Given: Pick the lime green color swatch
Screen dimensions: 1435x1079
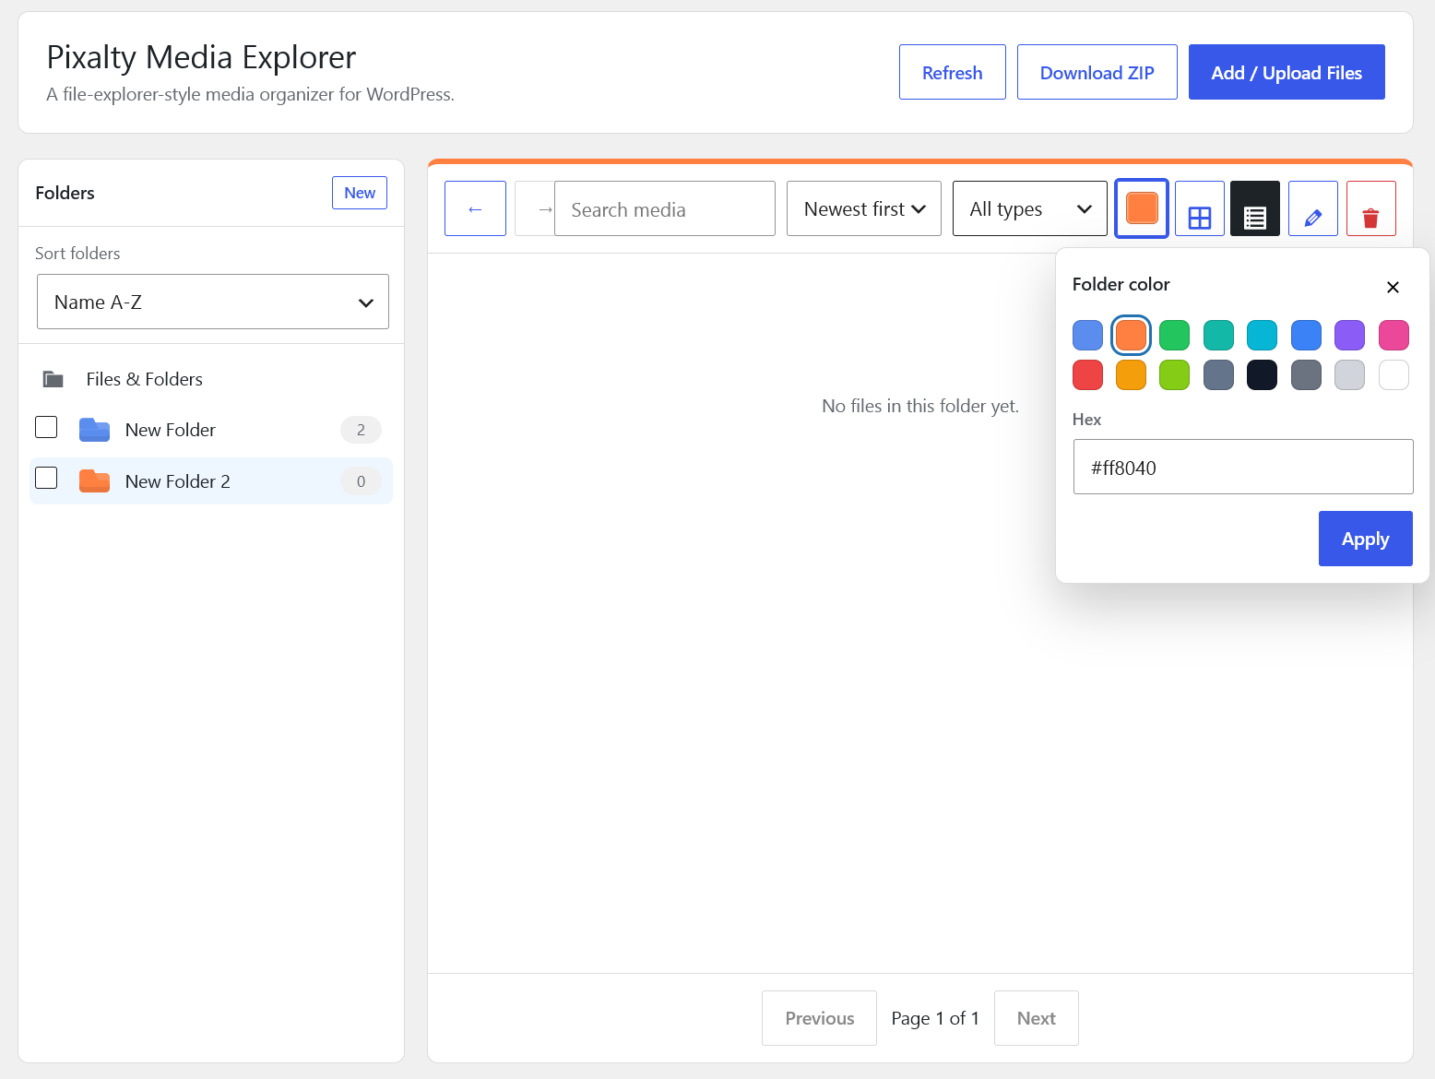Looking at the screenshot, I should point(1174,374).
